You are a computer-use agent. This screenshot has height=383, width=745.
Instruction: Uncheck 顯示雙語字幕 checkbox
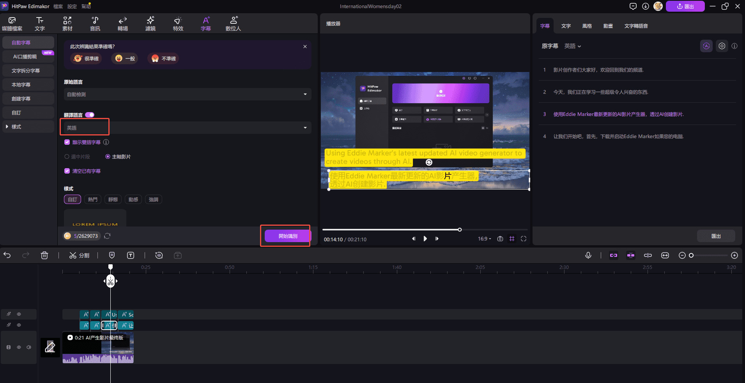coord(67,142)
